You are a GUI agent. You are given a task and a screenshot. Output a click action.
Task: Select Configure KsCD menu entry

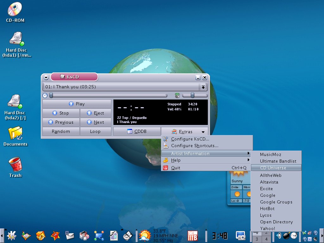[x=190, y=139]
